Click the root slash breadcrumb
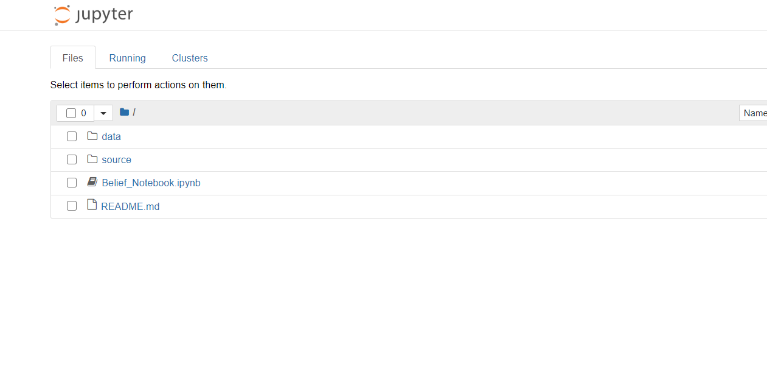 (x=133, y=113)
